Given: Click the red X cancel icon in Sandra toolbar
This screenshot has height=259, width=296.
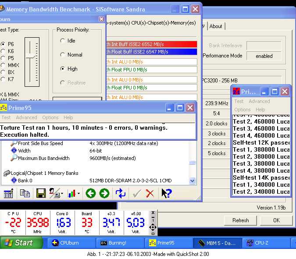Looking at the screenshot, I should 150,194.
